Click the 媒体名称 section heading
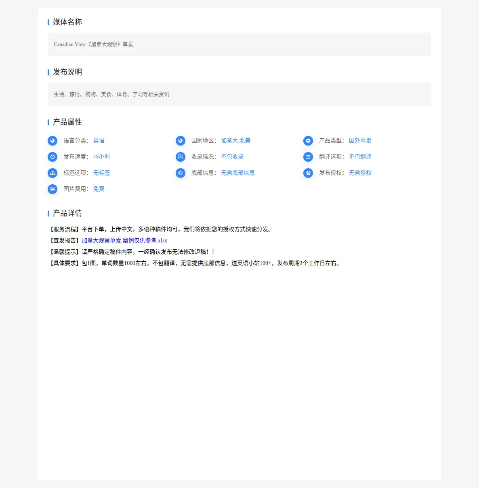 pos(67,22)
